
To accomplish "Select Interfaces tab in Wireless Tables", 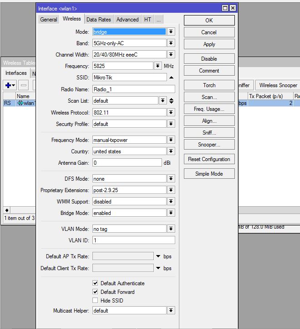I will click(16, 73).
